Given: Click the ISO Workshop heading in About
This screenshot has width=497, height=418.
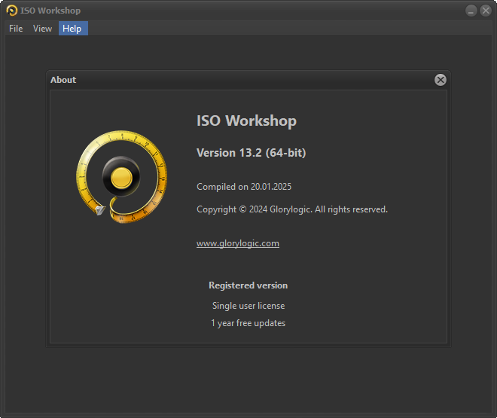Looking at the screenshot, I should (x=246, y=121).
